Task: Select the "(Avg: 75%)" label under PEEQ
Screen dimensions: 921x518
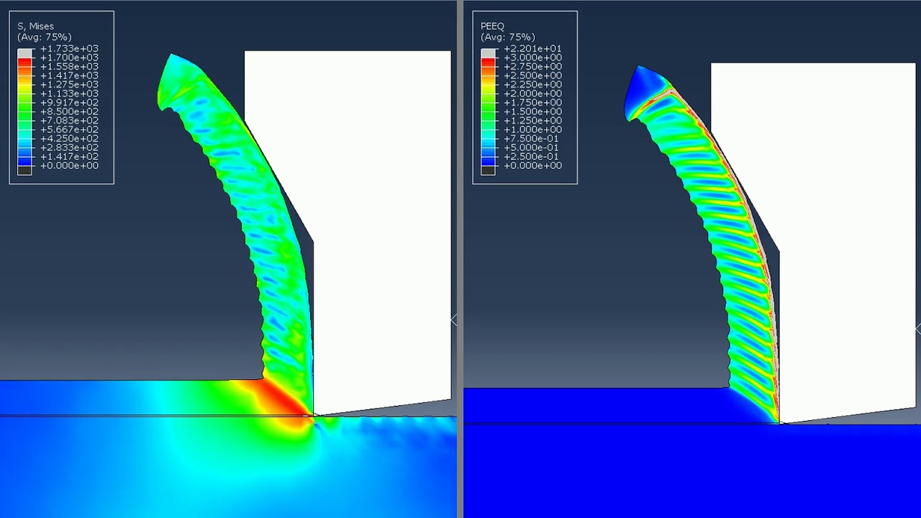Action: 507,37
